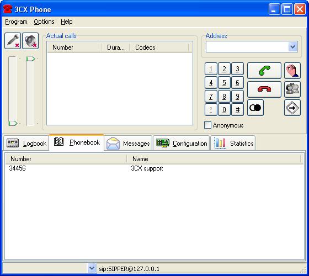Open the conference people icon
309x276 pixels.
(292, 89)
